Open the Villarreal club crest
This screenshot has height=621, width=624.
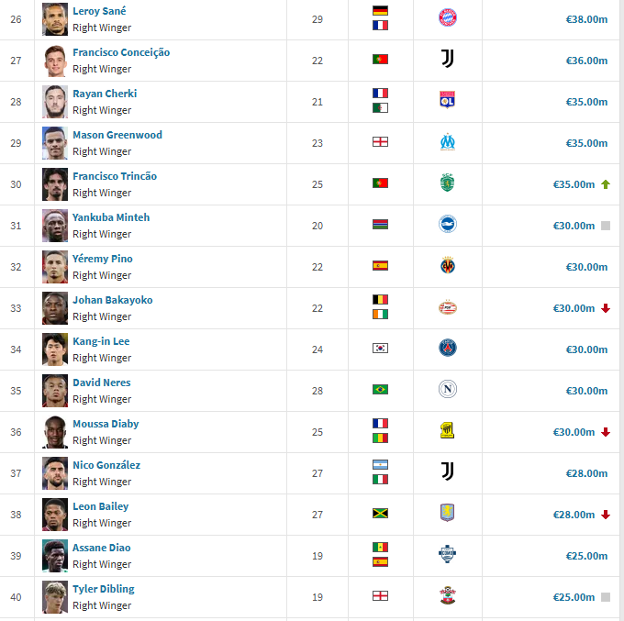tap(447, 265)
